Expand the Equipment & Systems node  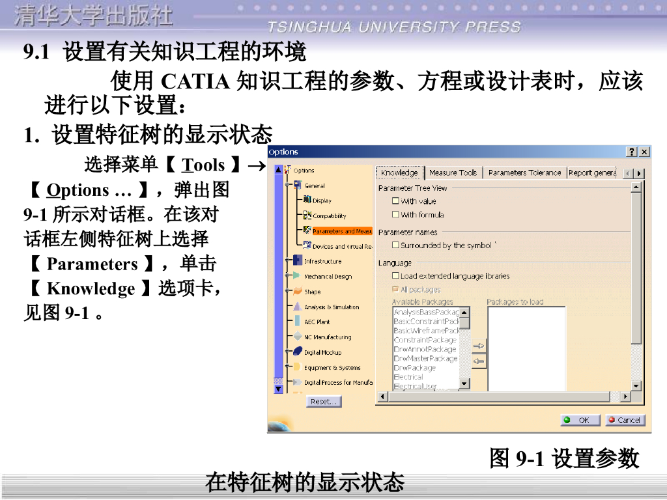[288, 367]
